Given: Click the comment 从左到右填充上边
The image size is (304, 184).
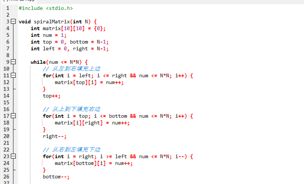Looking at the screenshot, I should tap(72, 69).
